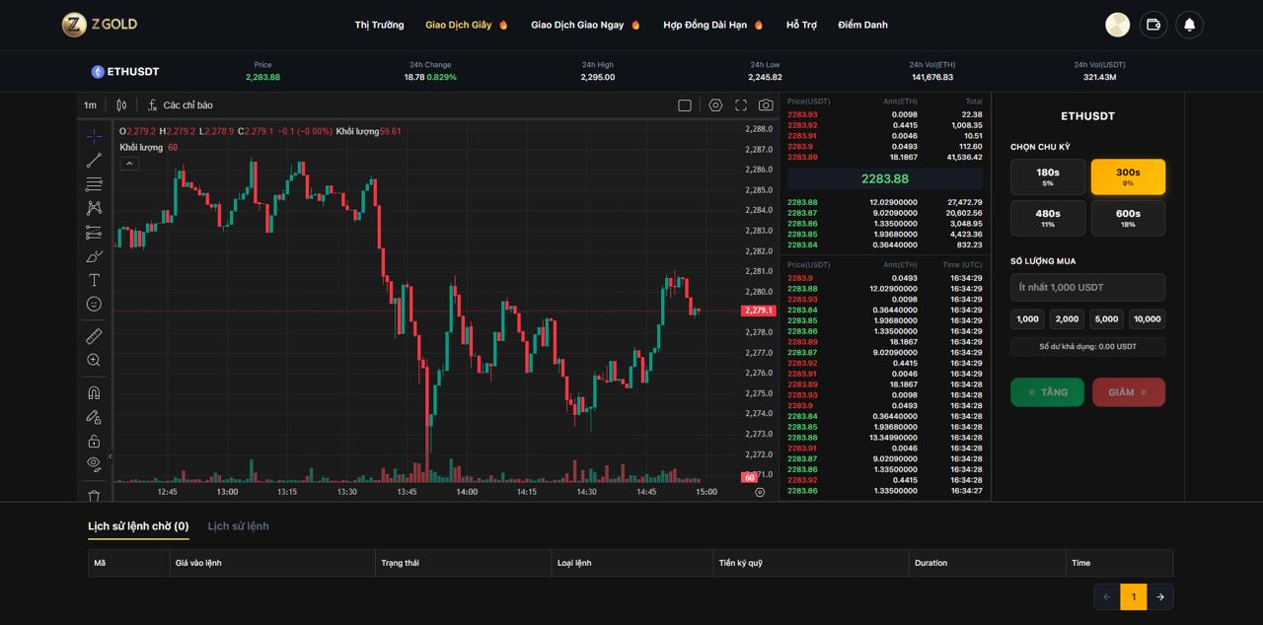Image resolution: width=1263 pixels, height=625 pixels.
Task: Open chart settings gear icon
Action: point(715,105)
